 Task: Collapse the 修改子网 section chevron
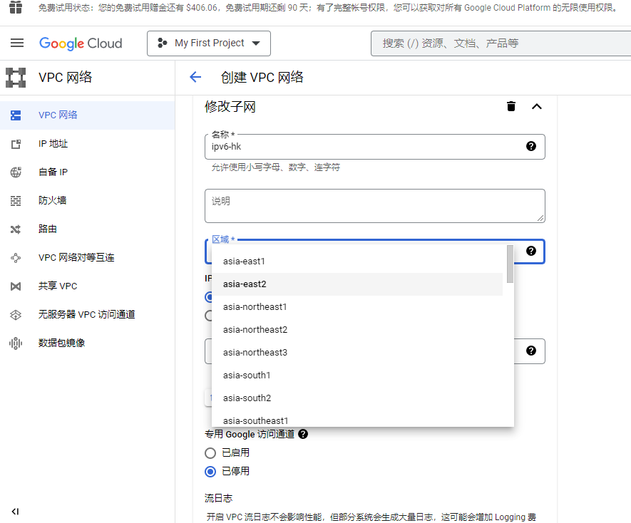pyautogui.click(x=537, y=107)
